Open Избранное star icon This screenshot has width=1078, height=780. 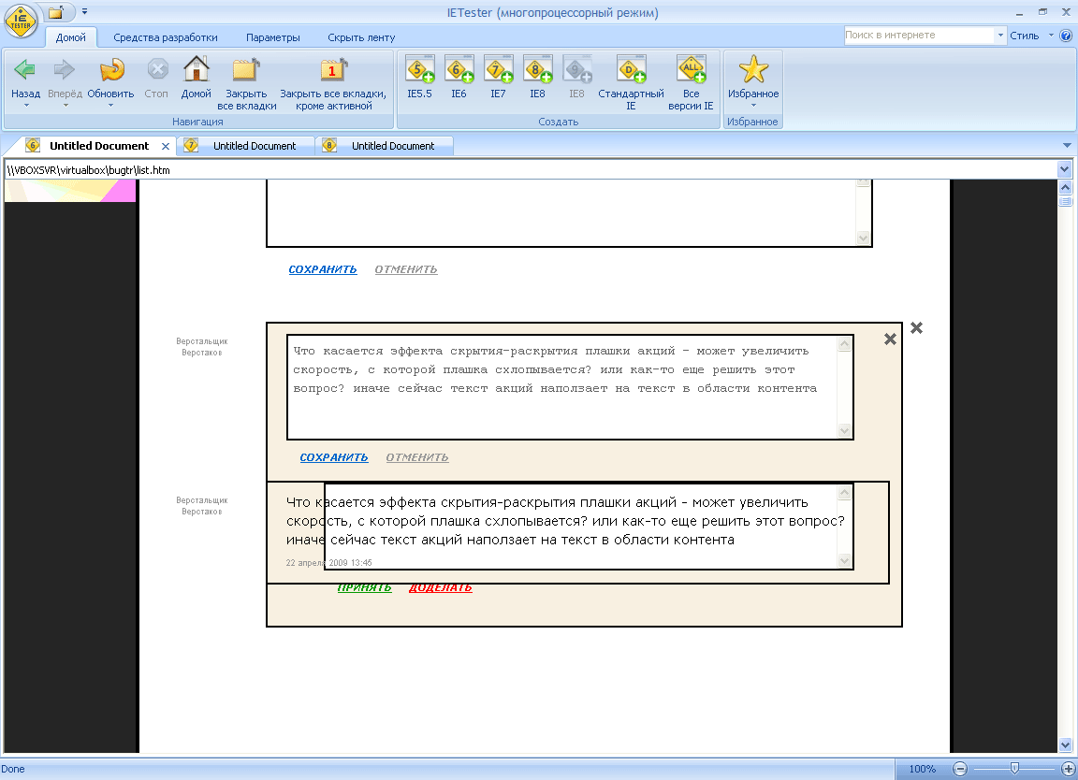coord(752,68)
